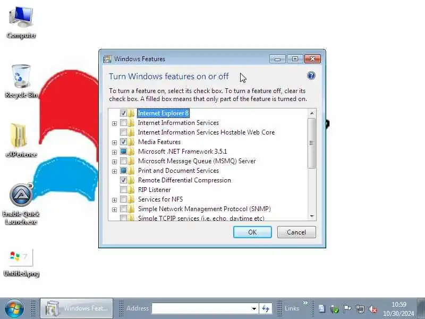The width and height of the screenshot is (425, 319).
Task: Open the network connection tray icon
Action: click(360, 309)
